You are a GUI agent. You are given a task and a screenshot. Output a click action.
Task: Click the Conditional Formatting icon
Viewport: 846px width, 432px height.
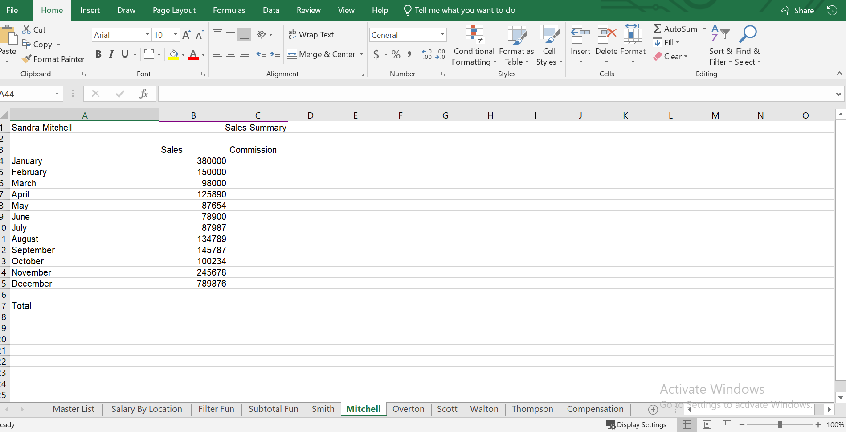(x=474, y=35)
